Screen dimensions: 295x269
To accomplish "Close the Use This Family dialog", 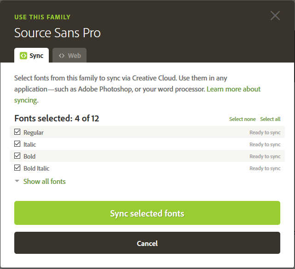I will pyautogui.click(x=275, y=16).
